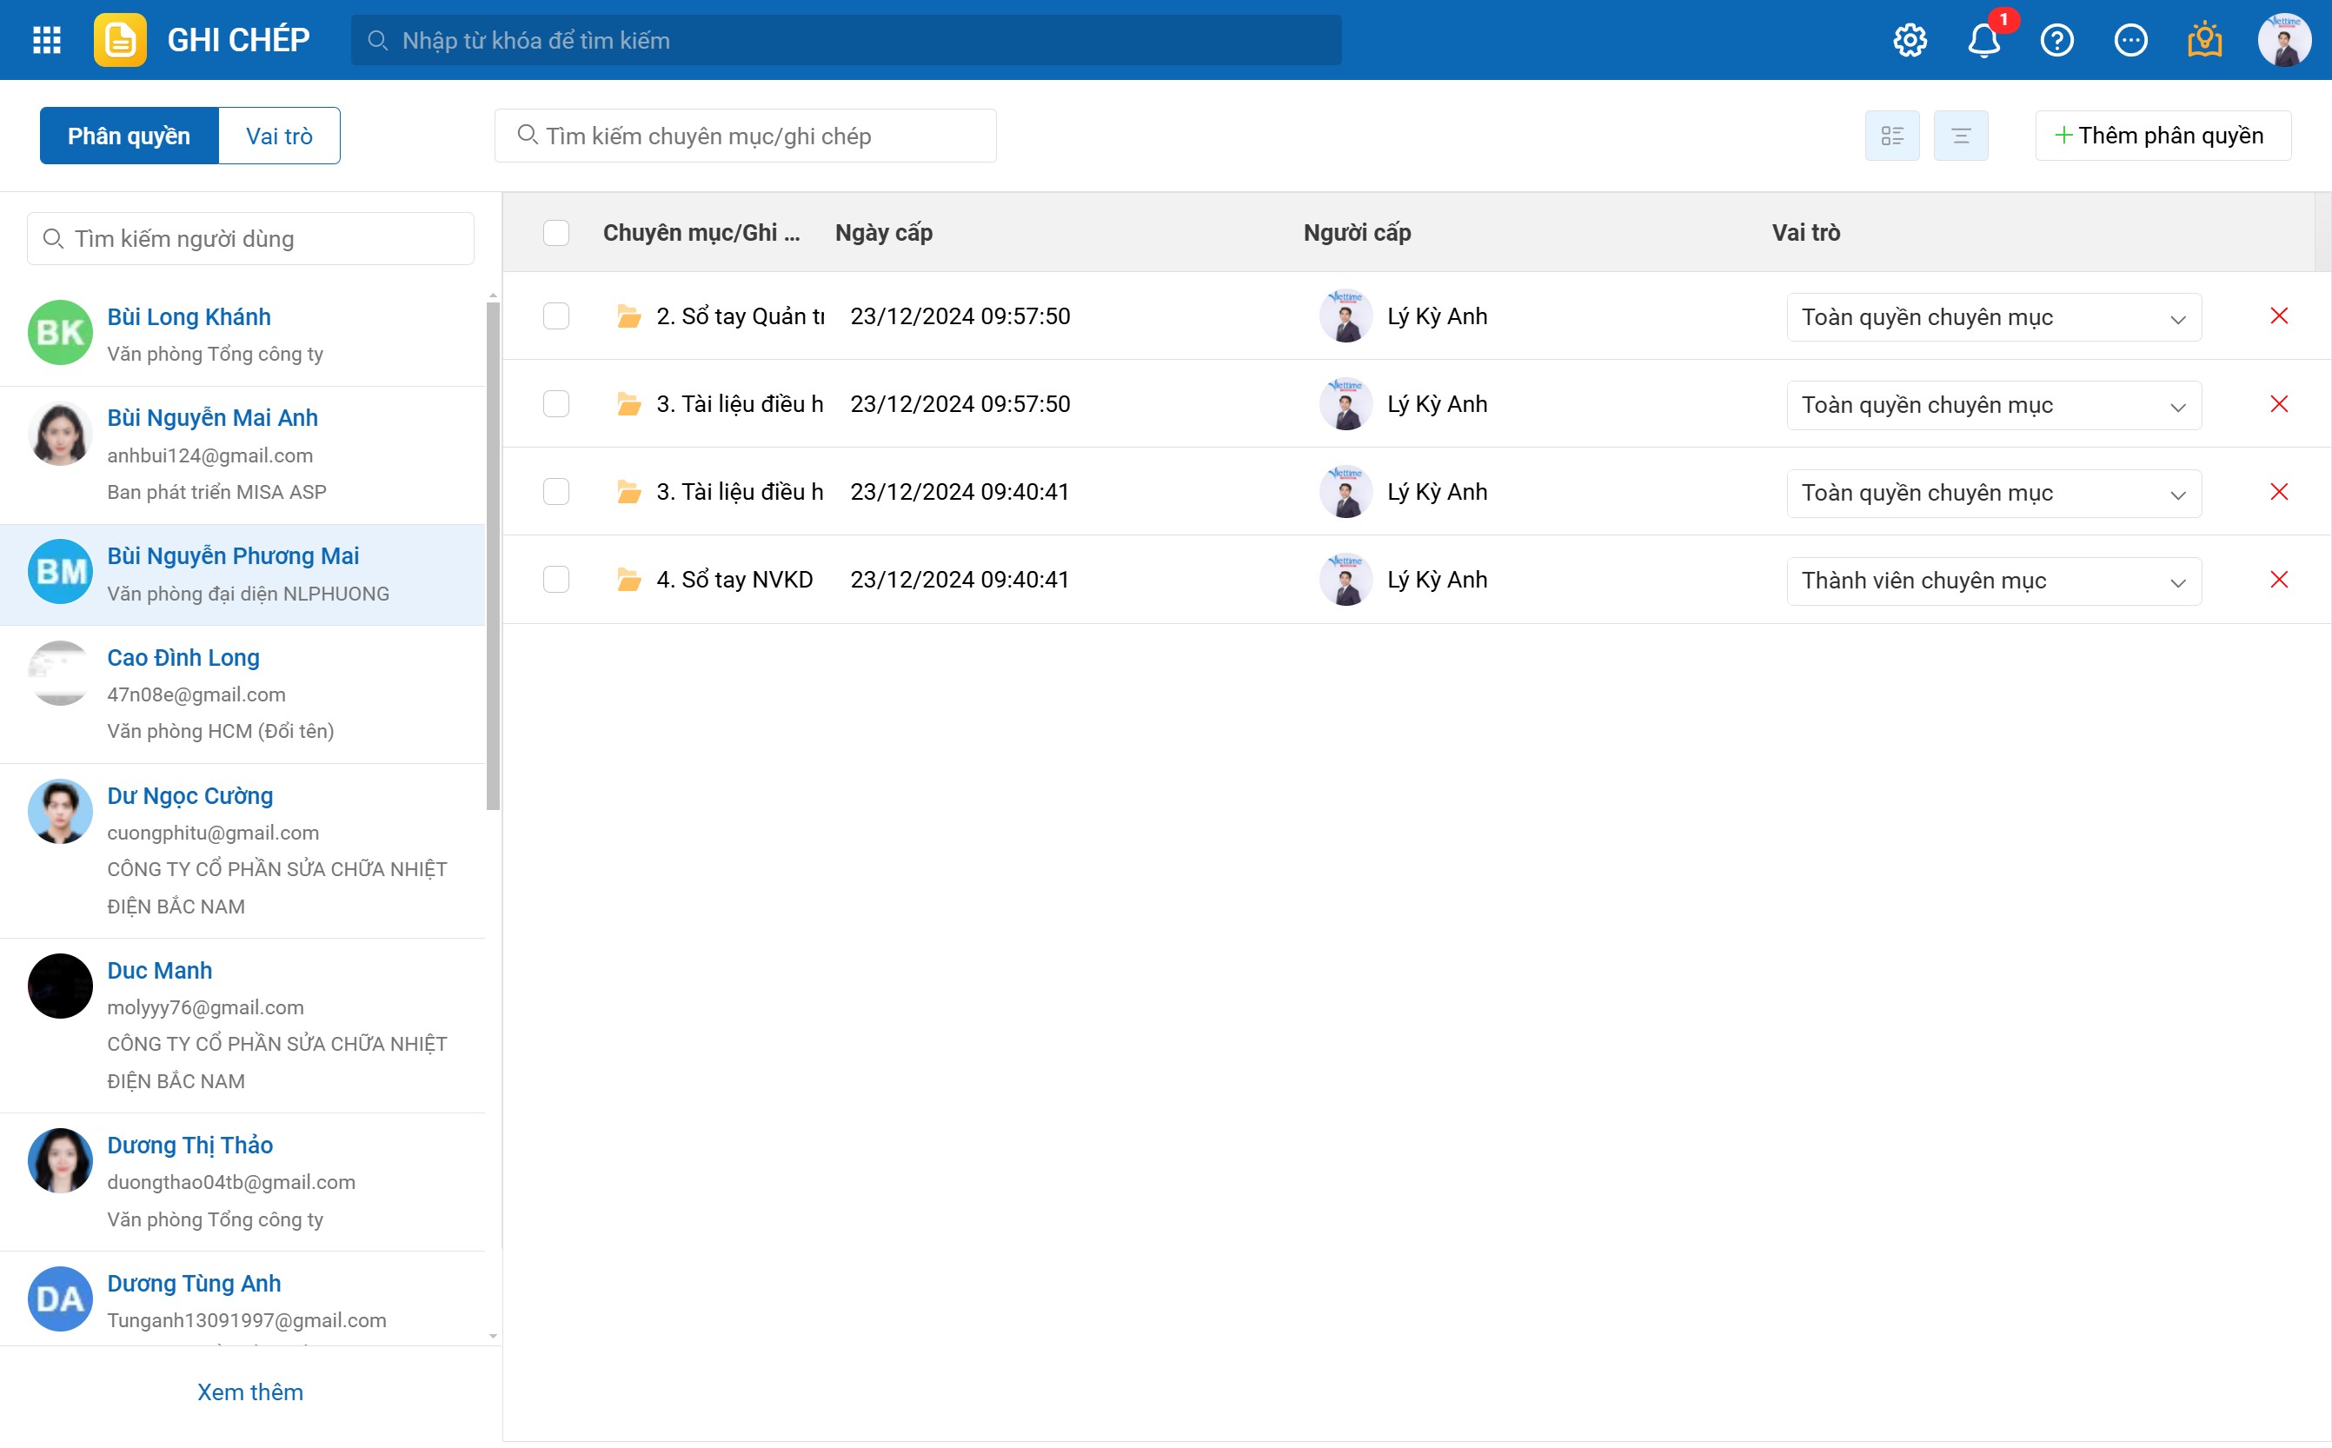Screen dimensions: 2332x1448
Task: Expand role dropdown for 2. Sổ tay row
Action: (1993, 317)
